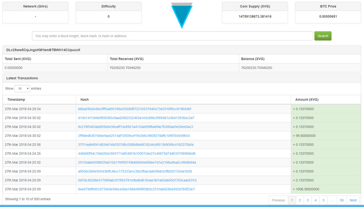Sort table by Hash column header
Image resolution: width=364 pixels, height=207 pixels.
point(85,100)
